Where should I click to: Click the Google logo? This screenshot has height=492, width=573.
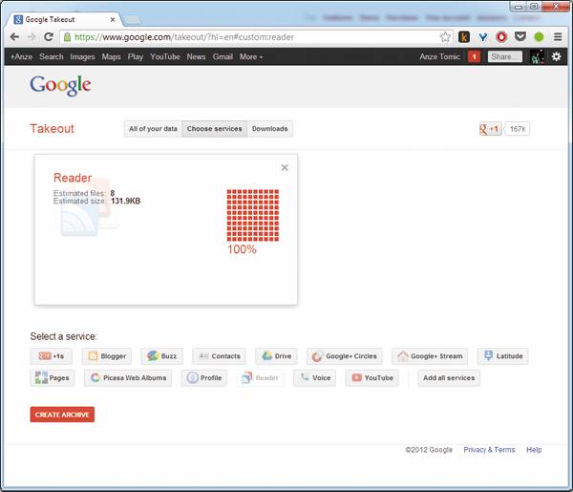(x=60, y=86)
